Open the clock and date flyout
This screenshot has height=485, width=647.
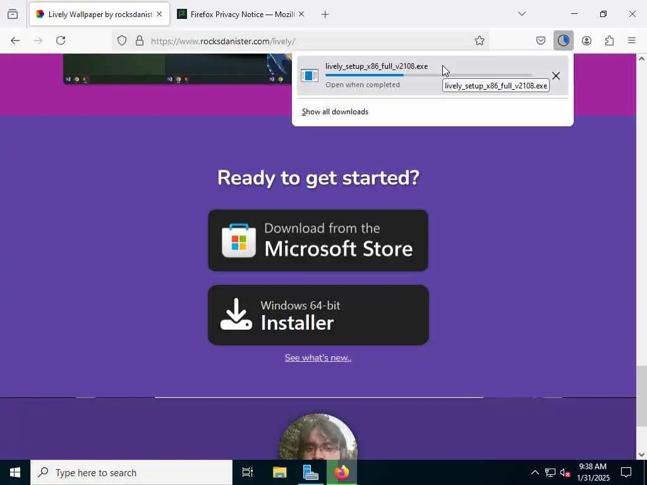pyautogui.click(x=593, y=472)
